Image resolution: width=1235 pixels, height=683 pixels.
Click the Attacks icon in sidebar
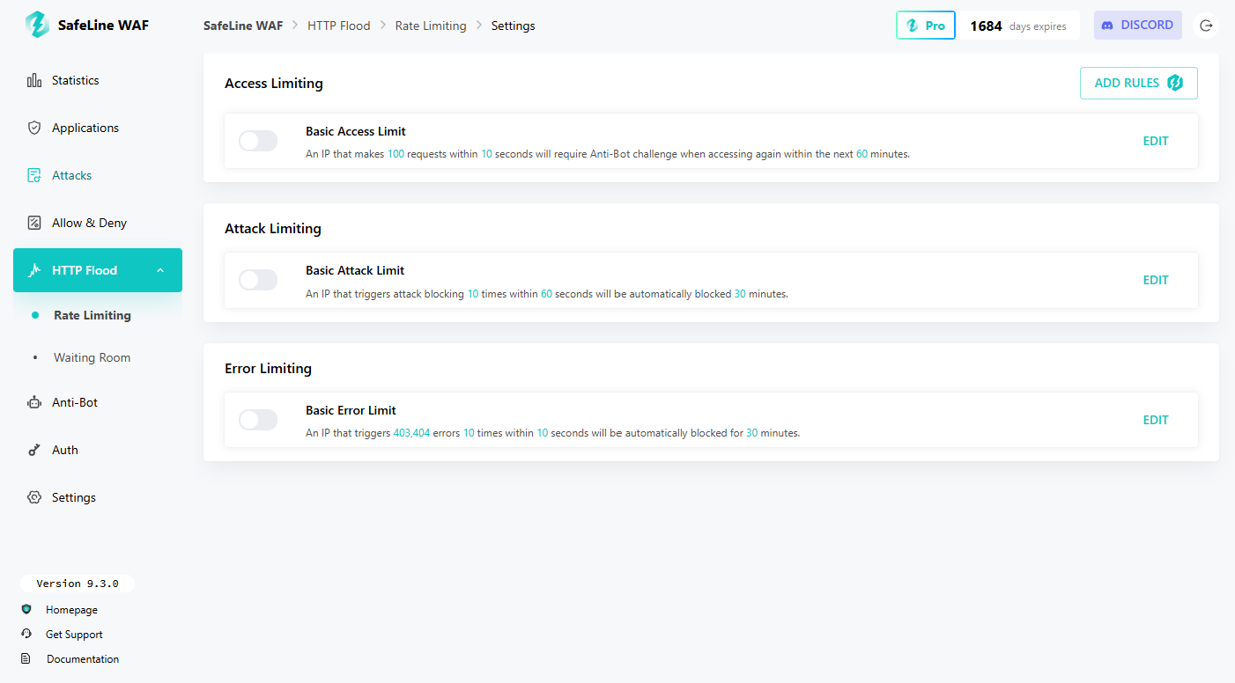[34, 175]
